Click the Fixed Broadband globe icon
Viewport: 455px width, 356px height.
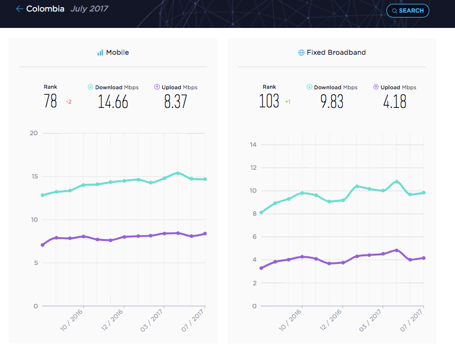point(302,53)
